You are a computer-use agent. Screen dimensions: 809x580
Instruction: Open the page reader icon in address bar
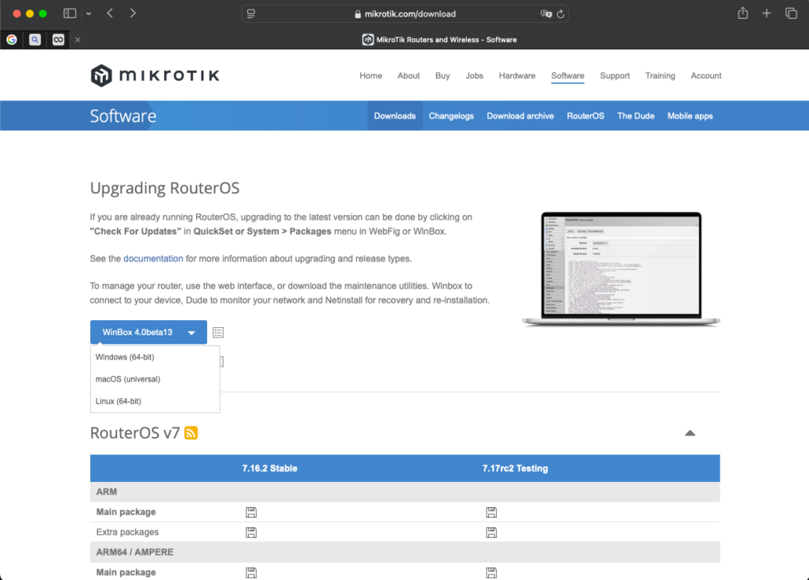(250, 14)
